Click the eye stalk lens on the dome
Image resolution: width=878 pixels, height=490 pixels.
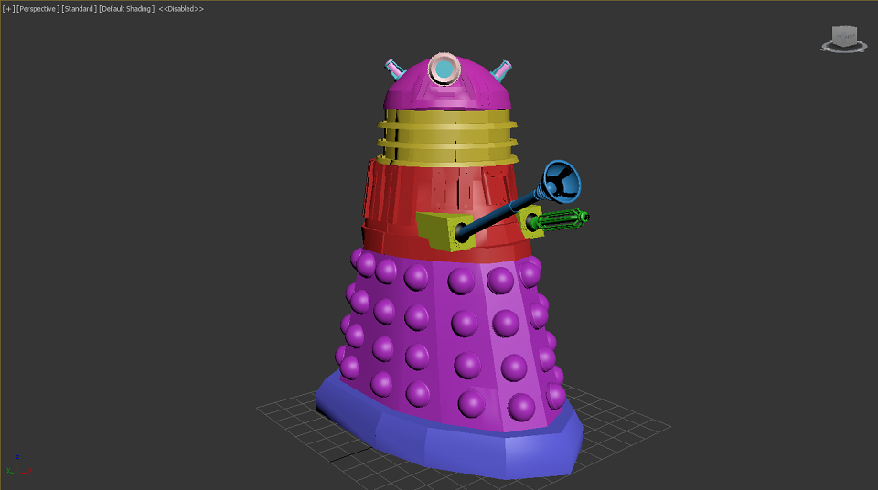click(x=444, y=69)
